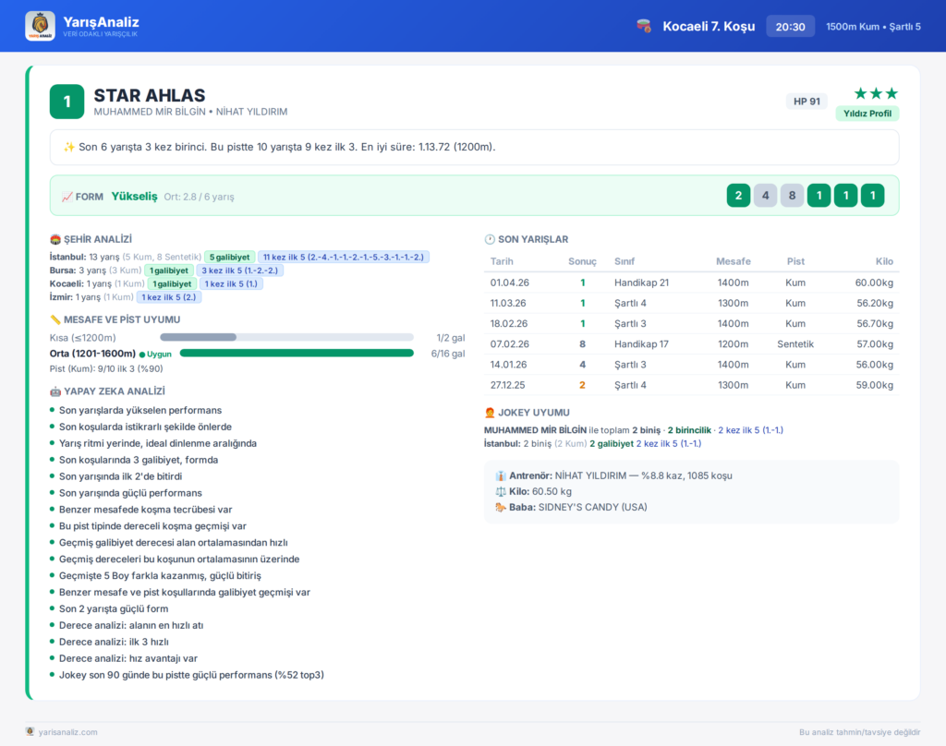The image size is (946, 746).
Task: Click the Bursa 3 kez ilk 5 tag
Action: (x=239, y=271)
